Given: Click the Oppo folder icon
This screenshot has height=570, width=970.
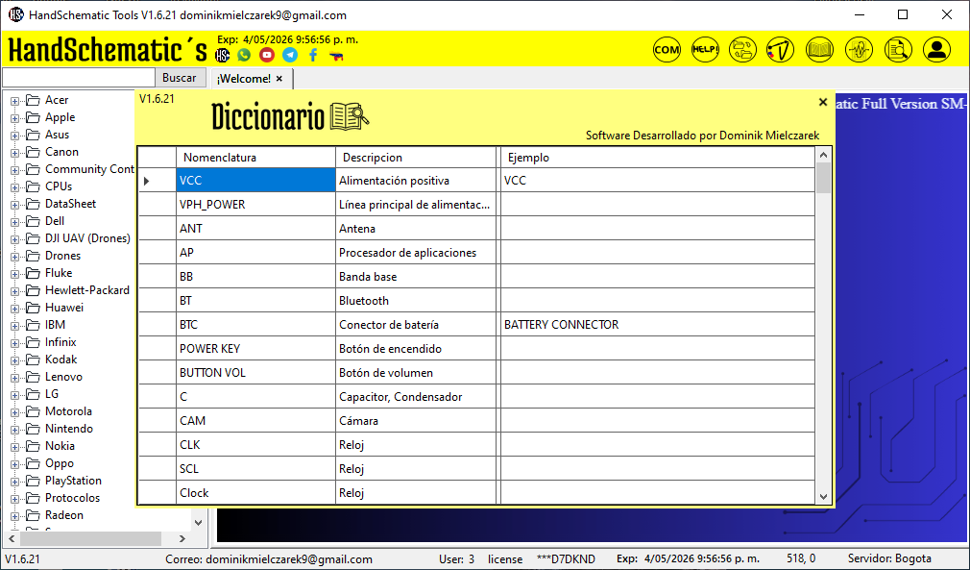Looking at the screenshot, I should point(33,463).
